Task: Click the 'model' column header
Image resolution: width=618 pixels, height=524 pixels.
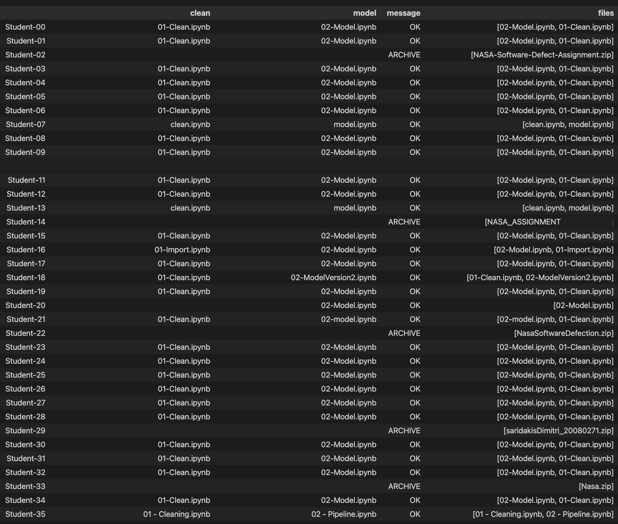Action: [364, 13]
